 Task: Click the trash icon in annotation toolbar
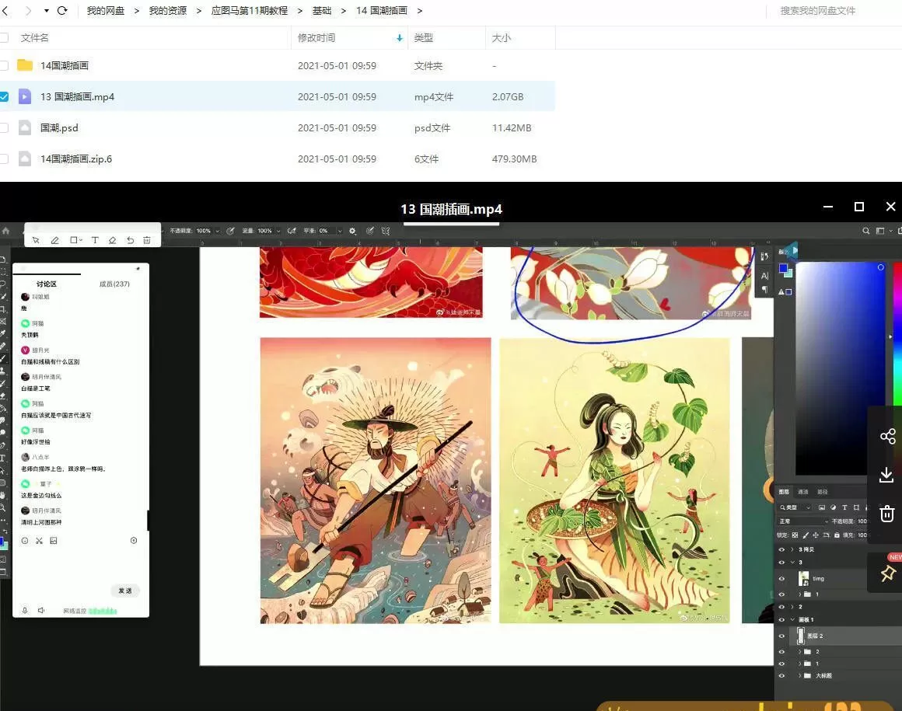(x=146, y=240)
